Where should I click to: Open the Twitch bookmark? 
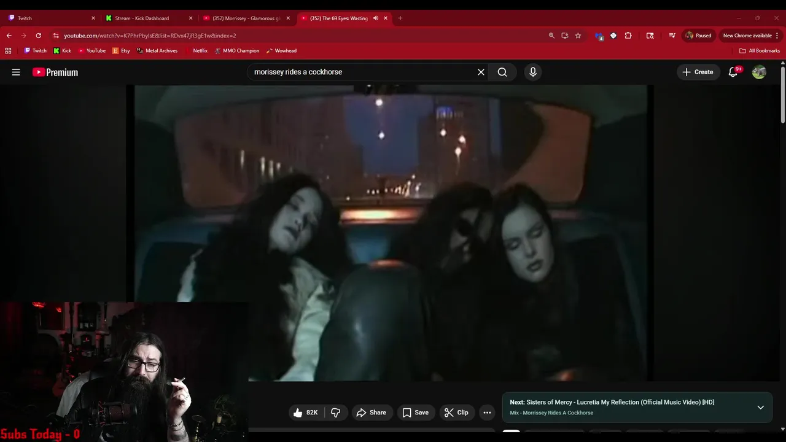click(35, 51)
